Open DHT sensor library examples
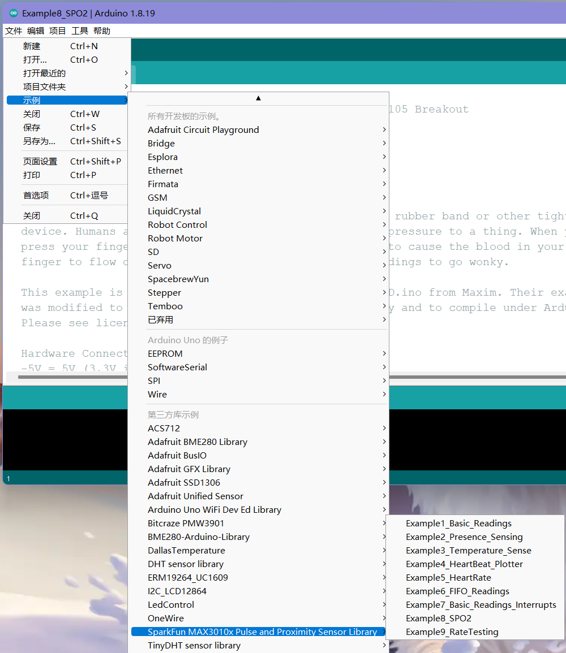The height and width of the screenshot is (653, 566). click(259, 564)
